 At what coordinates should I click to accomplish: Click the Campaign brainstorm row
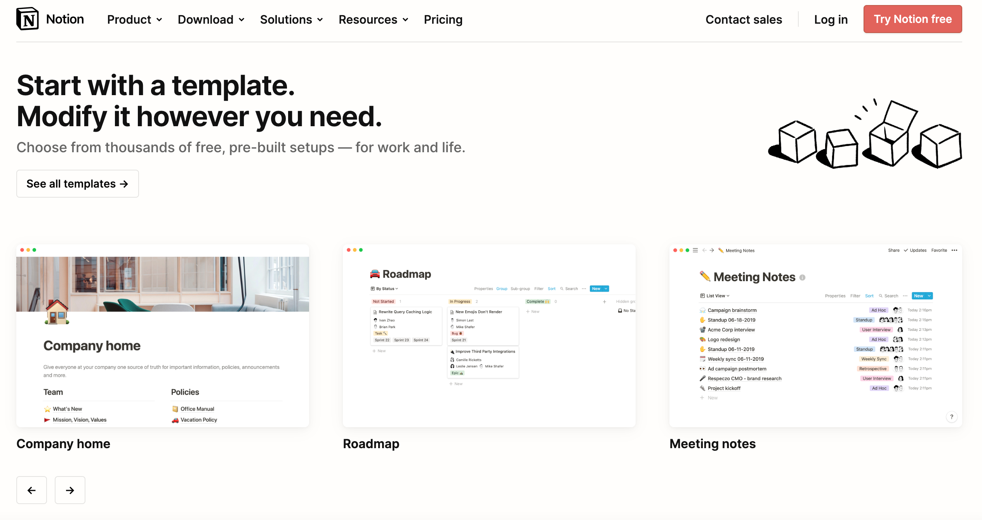815,310
